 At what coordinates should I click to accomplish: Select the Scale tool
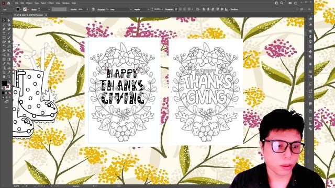(x=9, y=46)
